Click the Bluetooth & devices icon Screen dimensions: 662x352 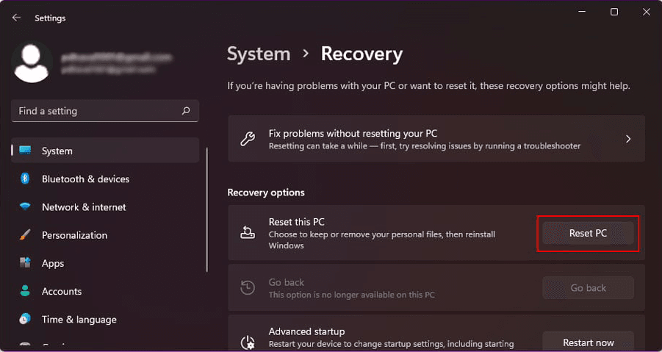coord(25,179)
